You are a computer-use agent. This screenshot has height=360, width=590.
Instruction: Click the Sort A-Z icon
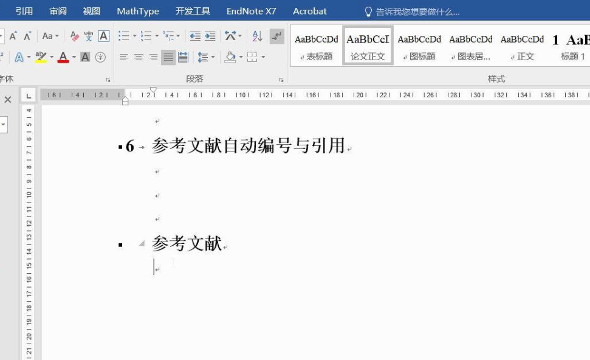257,36
